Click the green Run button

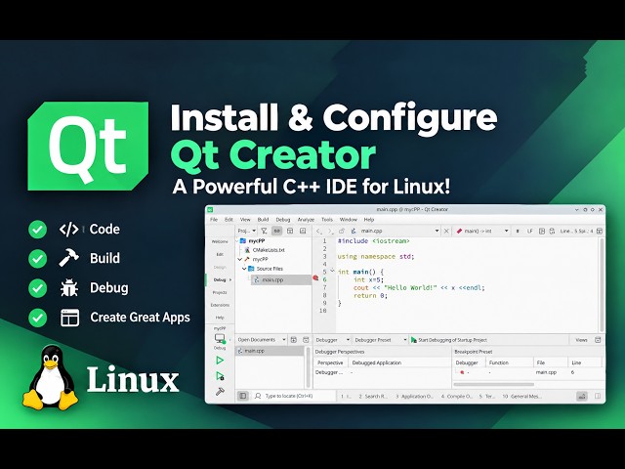[x=220, y=361]
